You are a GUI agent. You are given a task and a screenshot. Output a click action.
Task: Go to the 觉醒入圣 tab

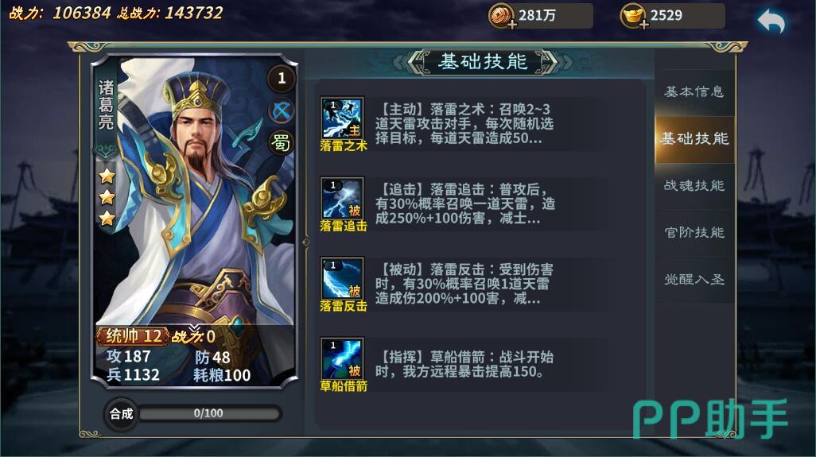[x=694, y=279]
